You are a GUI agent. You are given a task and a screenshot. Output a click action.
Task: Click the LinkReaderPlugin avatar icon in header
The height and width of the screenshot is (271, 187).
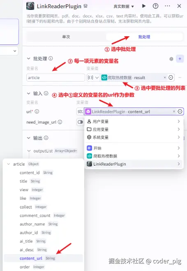pos(30,6)
